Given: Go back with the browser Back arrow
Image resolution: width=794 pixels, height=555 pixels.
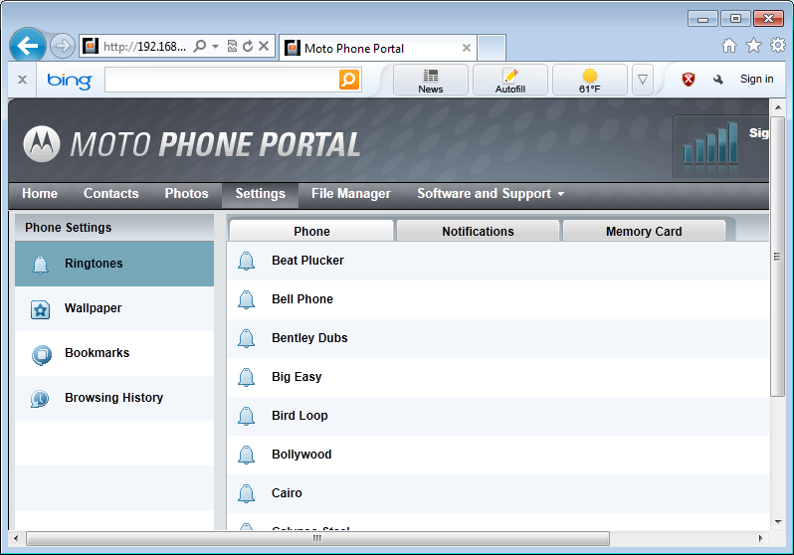Looking at the screenshot, I should (28, 46).
